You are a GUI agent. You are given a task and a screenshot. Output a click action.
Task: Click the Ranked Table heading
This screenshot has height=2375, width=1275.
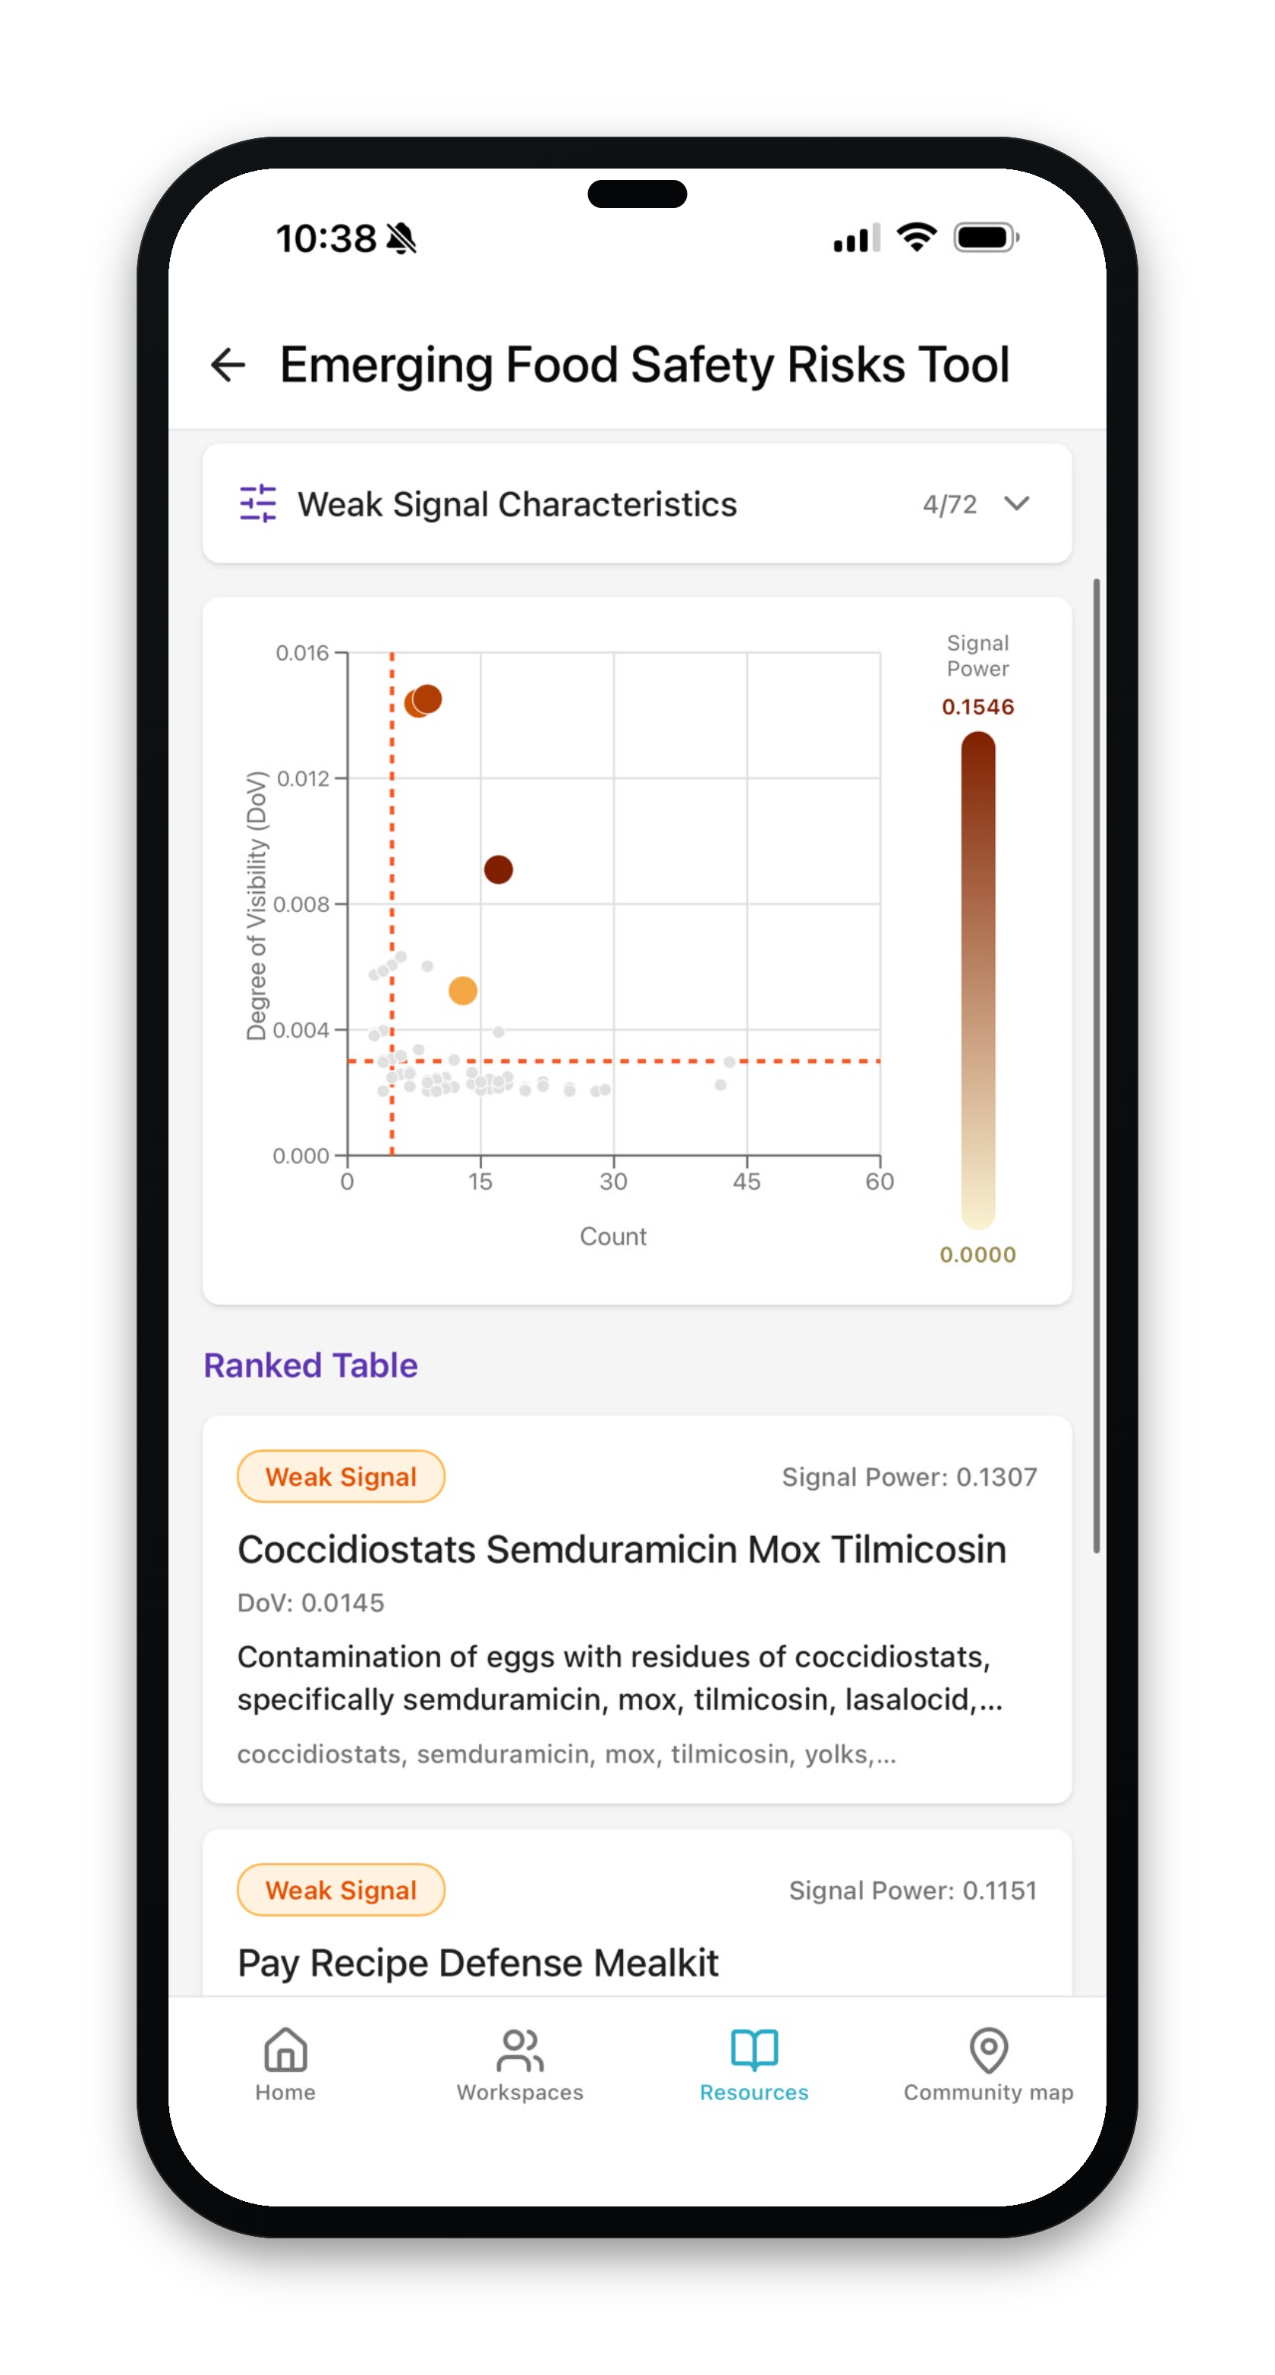[310, 1365]
